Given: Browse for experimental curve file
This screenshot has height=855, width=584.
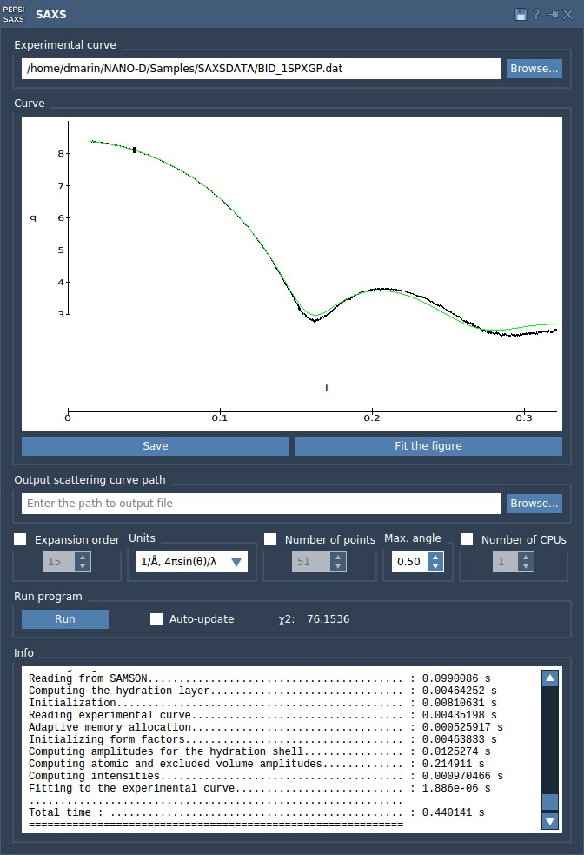Looking at the screenshot, I should [534, 69].
